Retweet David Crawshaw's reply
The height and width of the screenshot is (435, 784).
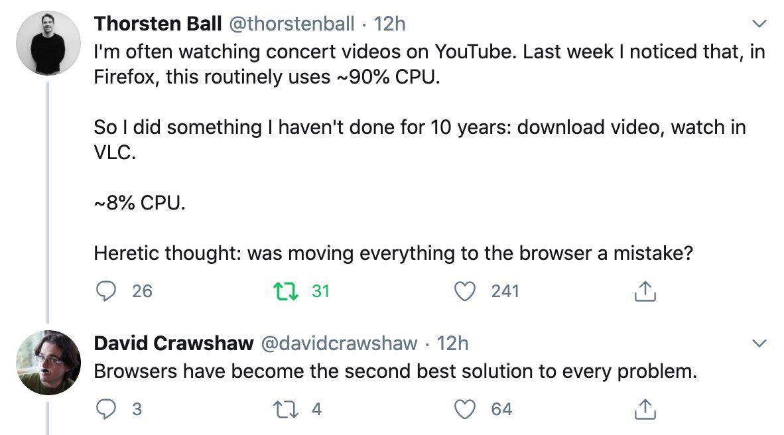pos(284,410)
